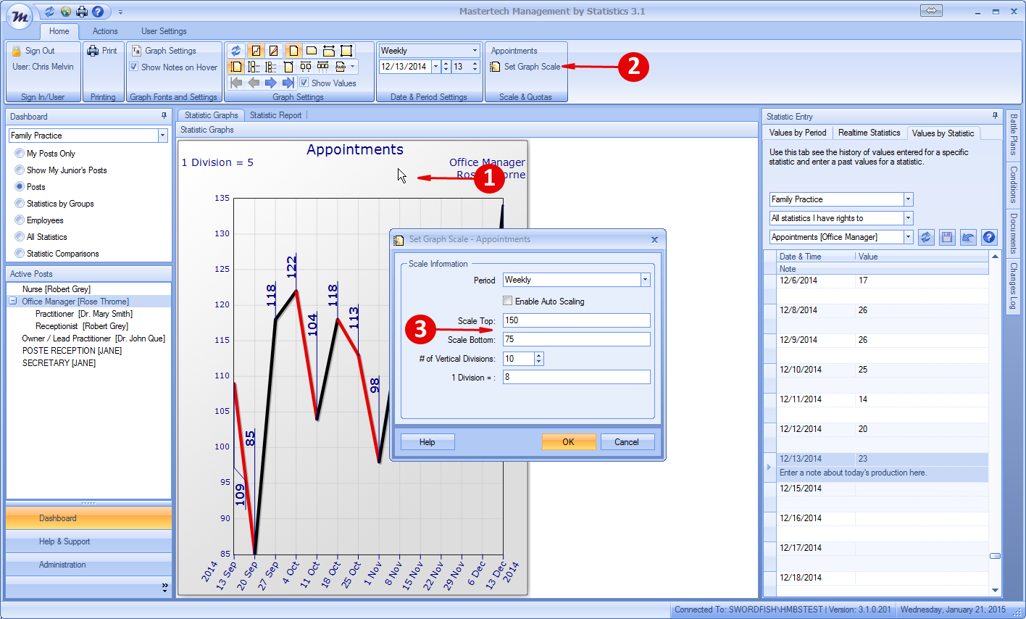Click help icon in Statistic Entry panel
1026x619 pixels.
click(989, 237)
